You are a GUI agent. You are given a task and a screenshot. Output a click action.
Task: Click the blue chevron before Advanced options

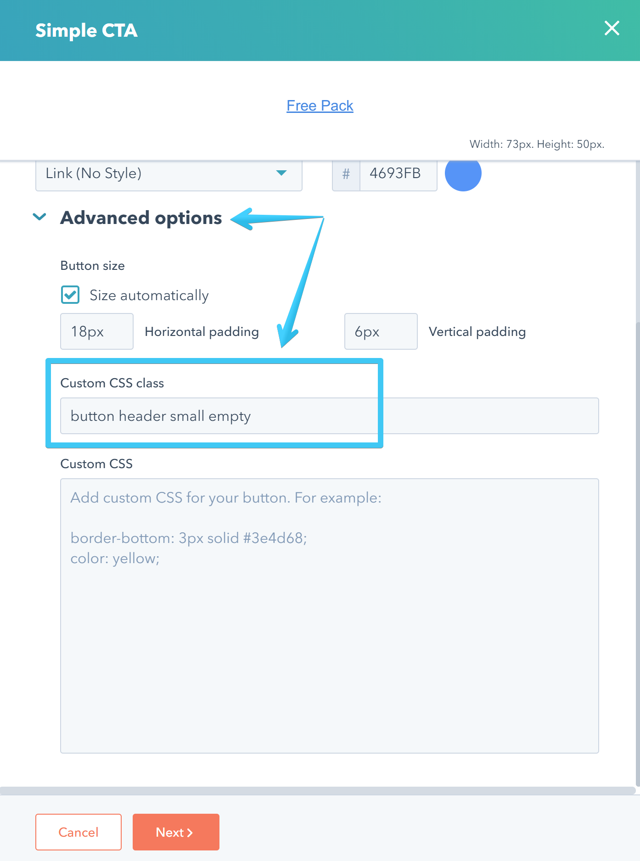(39, 218)
